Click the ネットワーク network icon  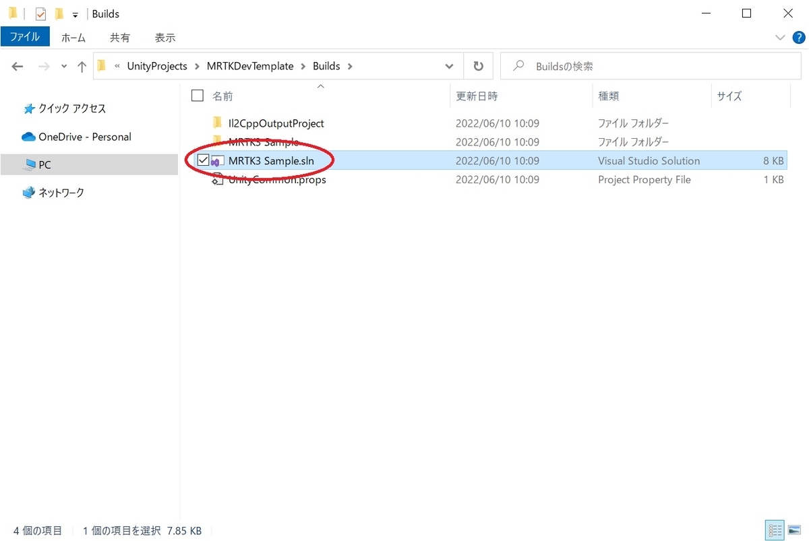(28, 193)
